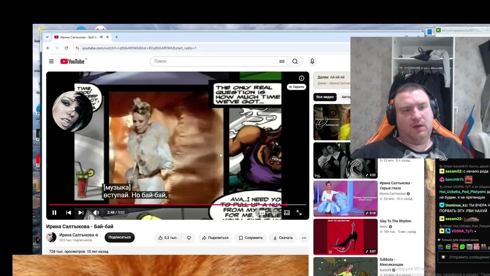Open a new browser tab
The width and height of the screenshot is (490, 276).
point(116,37)
